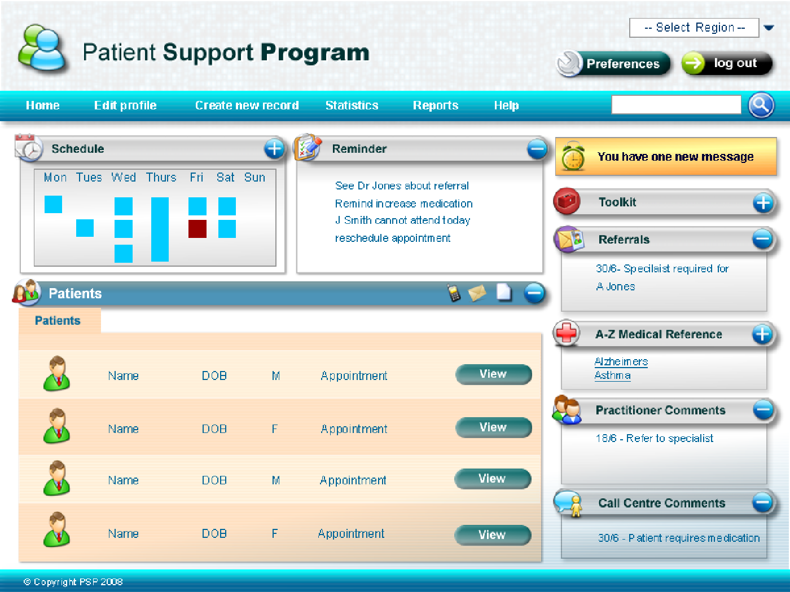Image resolution: width=790 pixels, height=592 pixels.
Task: Click the Referrals envelope icon
Action: pyautogui.click(x=568, y=239)
